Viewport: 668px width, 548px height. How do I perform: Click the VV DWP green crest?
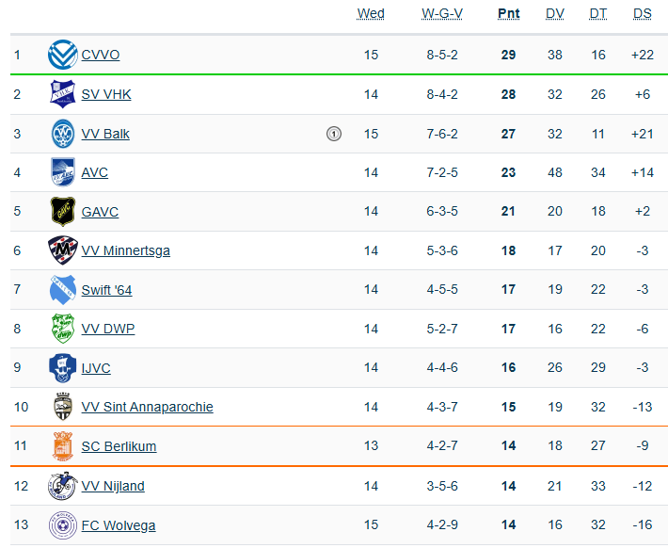[x=62, y=329]
